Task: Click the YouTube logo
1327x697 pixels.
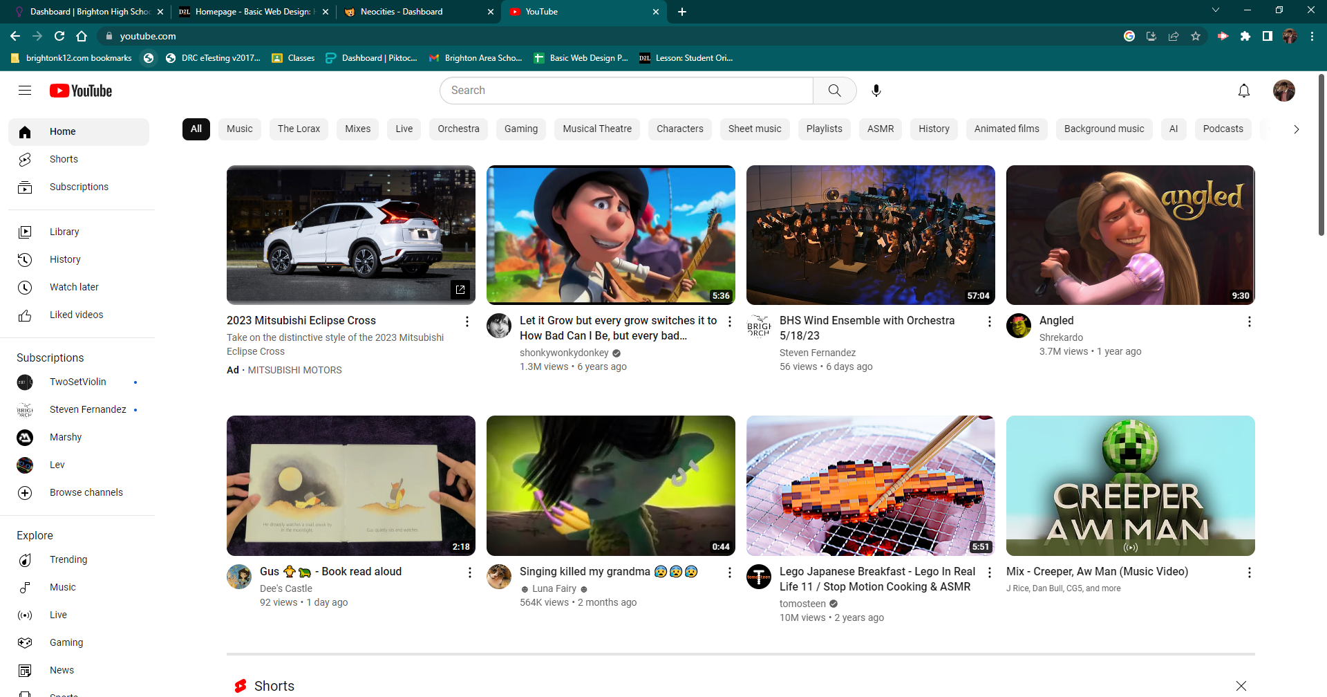Action: click(81, 91)
